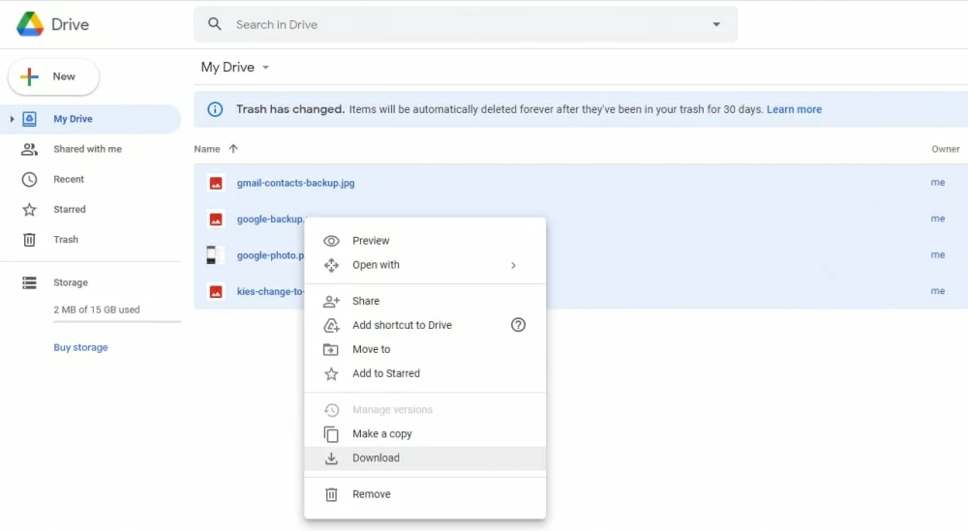Image resolution: width=968 pixels, height=531 pixels.
Task: Choose Make a copy menu entry
Action: 381,434
